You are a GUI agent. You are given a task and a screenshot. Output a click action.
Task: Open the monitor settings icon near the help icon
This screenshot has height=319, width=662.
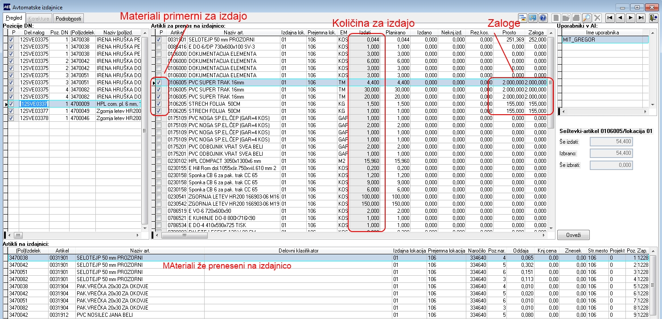pos(533,18)
